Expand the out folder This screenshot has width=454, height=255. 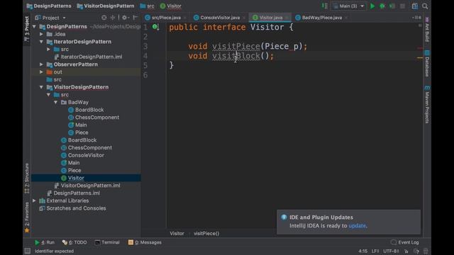click(41, 72)
